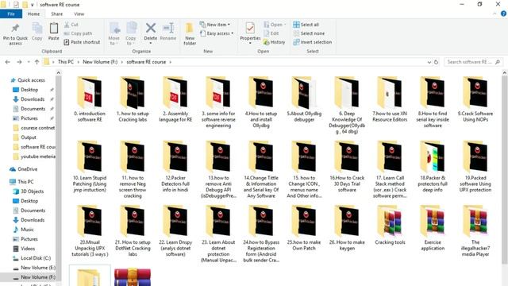Open the Help icon

(x=503, y=14)
